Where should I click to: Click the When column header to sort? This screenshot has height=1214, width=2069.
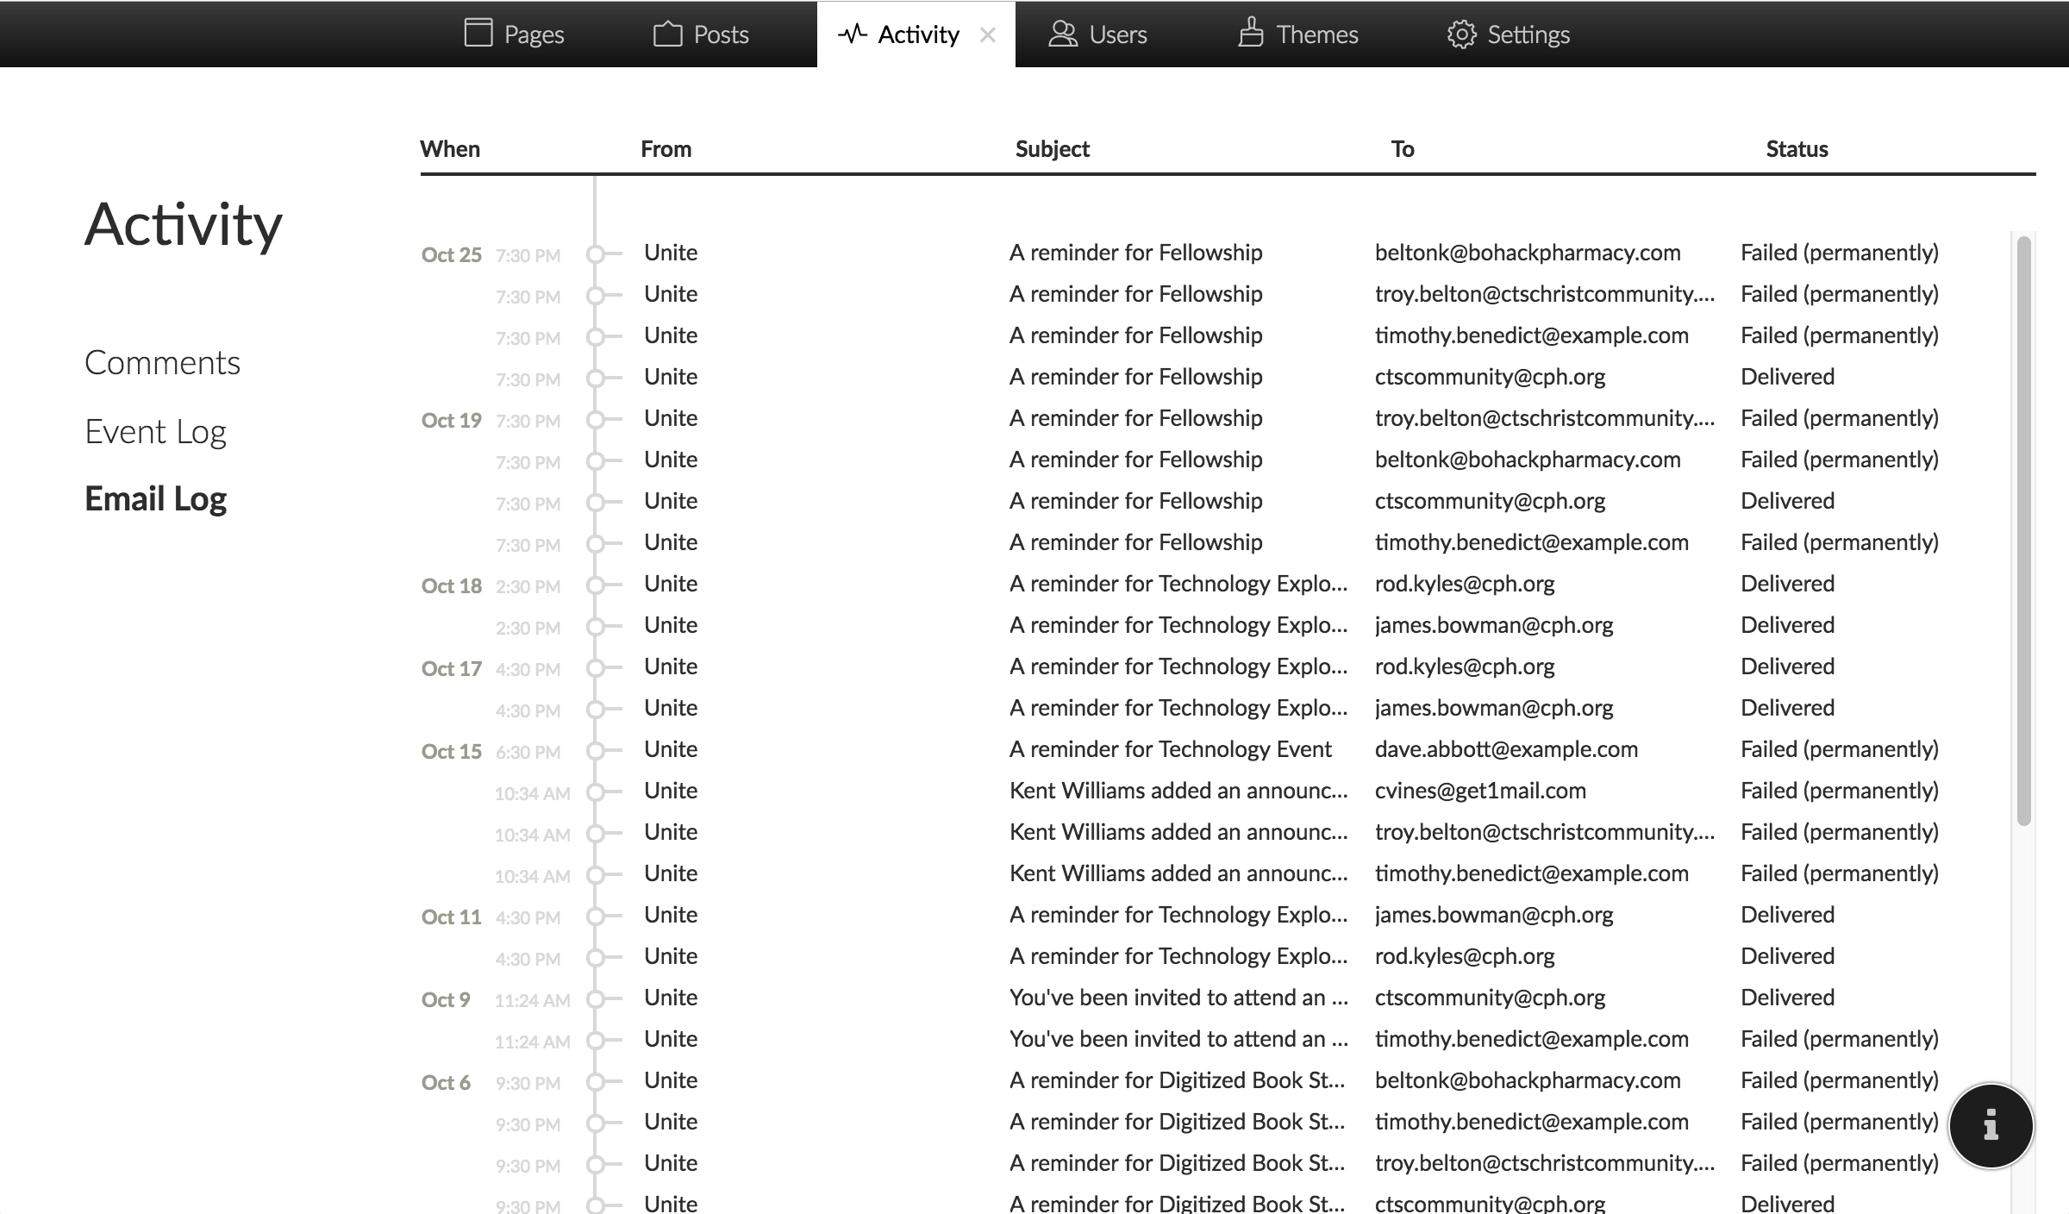[448, 147]
